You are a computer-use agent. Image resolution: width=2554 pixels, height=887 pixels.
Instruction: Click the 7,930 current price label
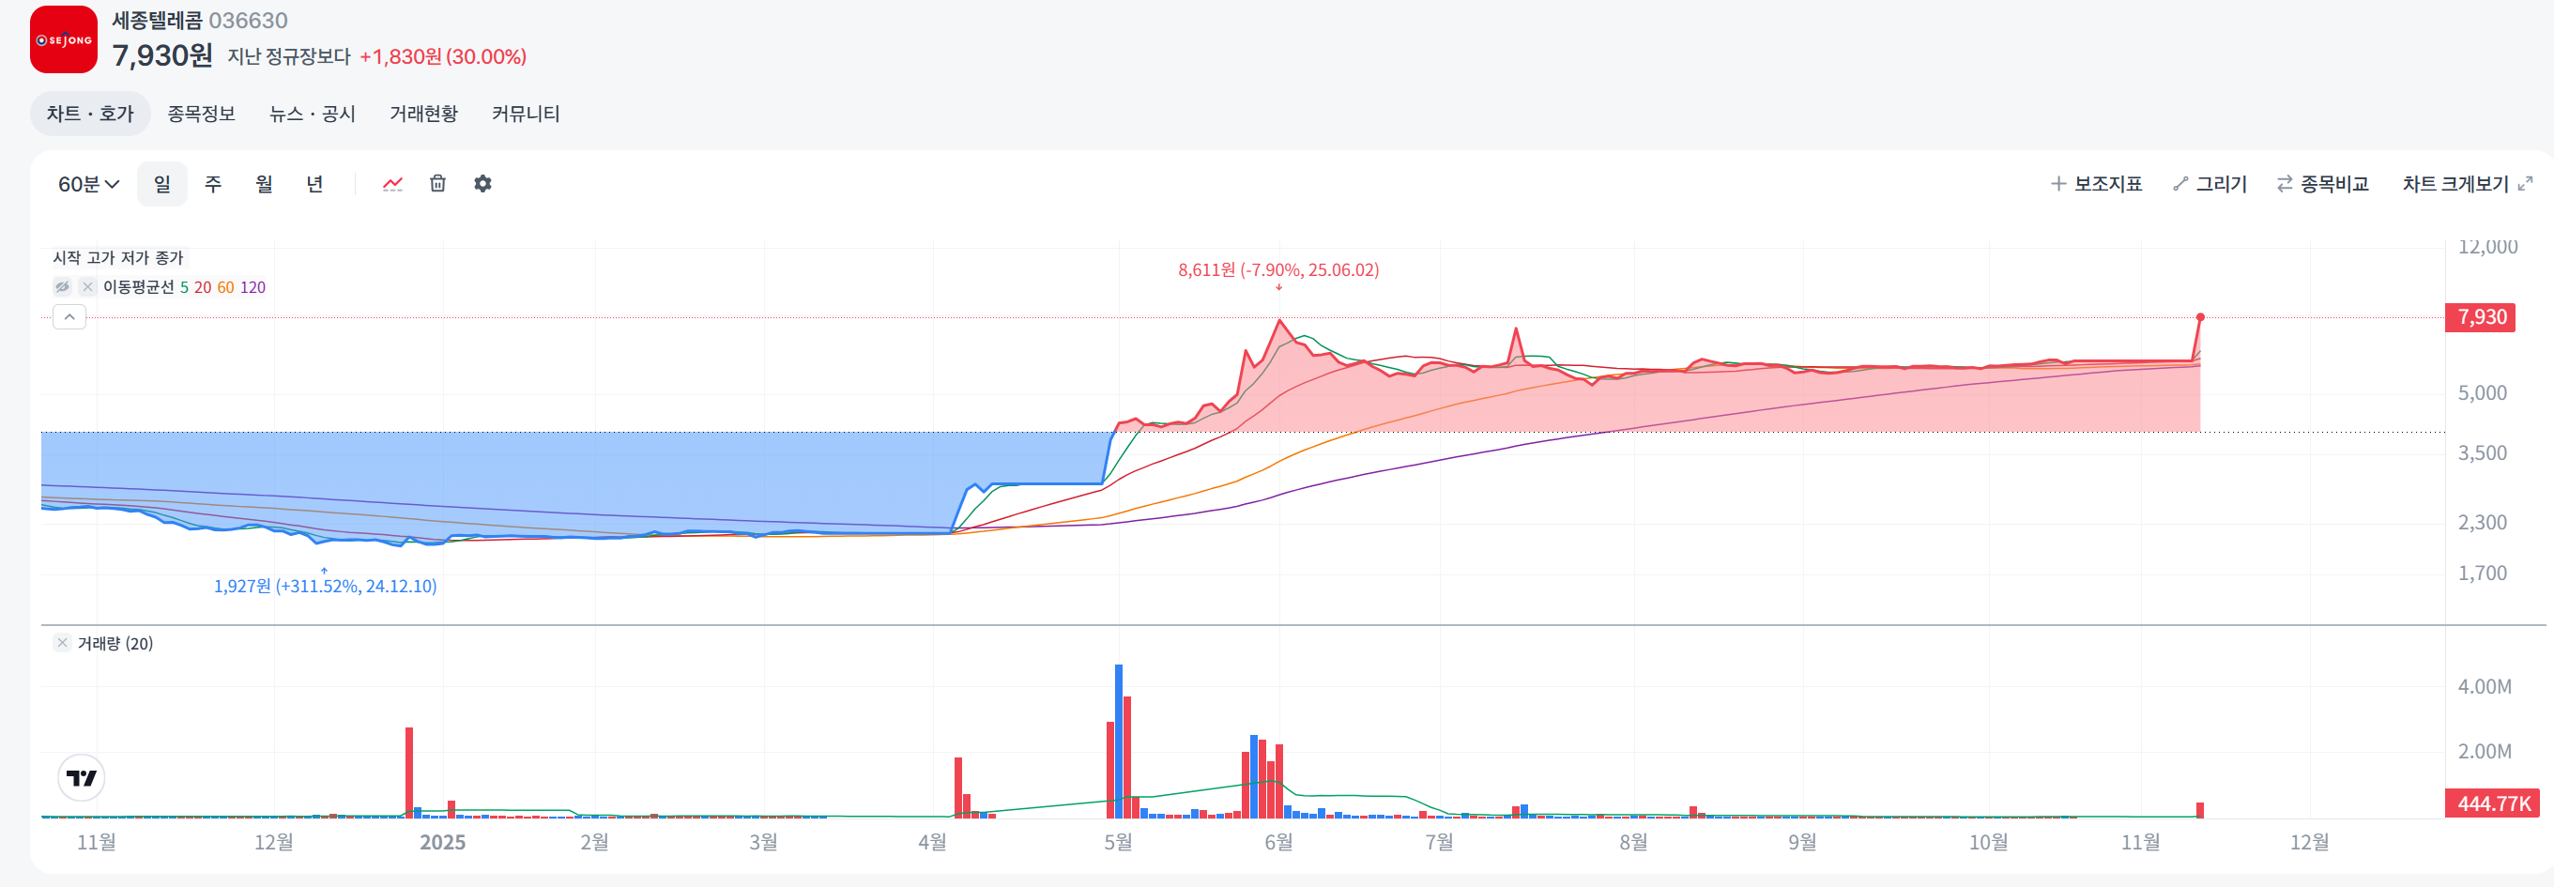(2480, 317)
